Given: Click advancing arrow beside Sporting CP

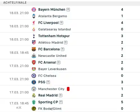Looking at the screenshot, I should (x=61, y=102).
